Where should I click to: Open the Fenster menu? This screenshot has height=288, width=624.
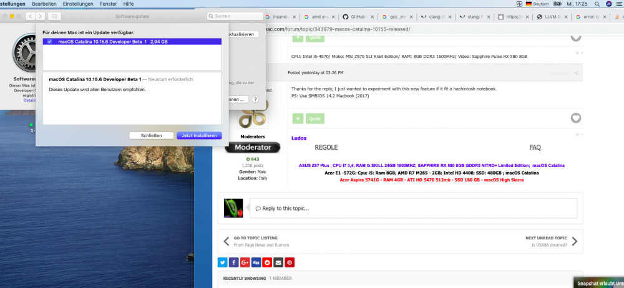coord(108,4)
